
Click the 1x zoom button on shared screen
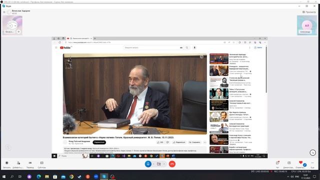point(312,152)
